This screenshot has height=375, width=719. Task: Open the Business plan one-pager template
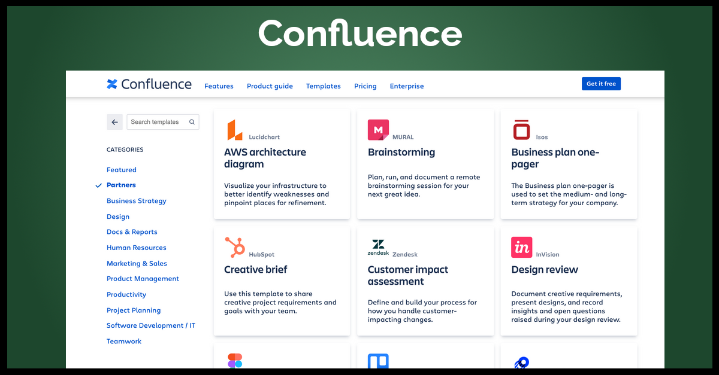(x=555, y=158)
